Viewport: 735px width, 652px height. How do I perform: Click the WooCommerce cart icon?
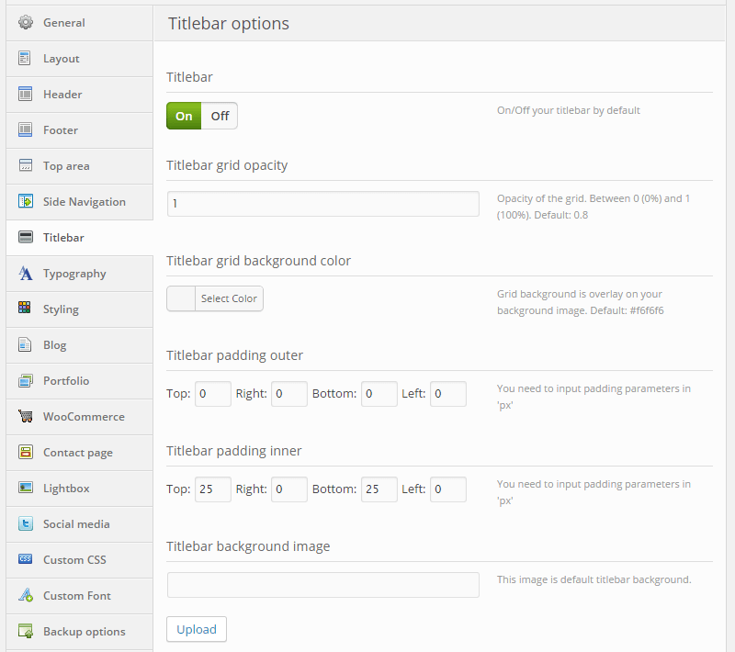pyautogui.click(x=26, y=417)
